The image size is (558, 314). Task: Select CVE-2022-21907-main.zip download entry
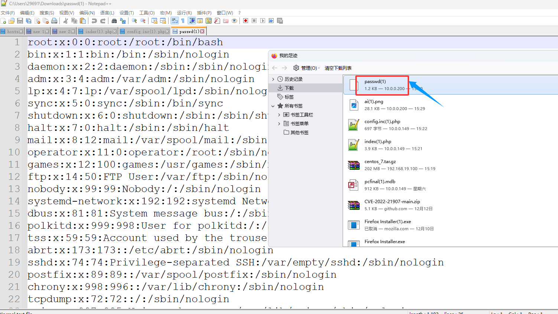(451, 205)
